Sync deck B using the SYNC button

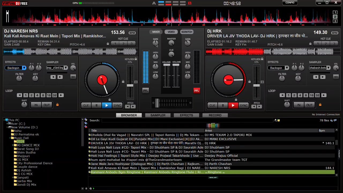coord(244,105)
